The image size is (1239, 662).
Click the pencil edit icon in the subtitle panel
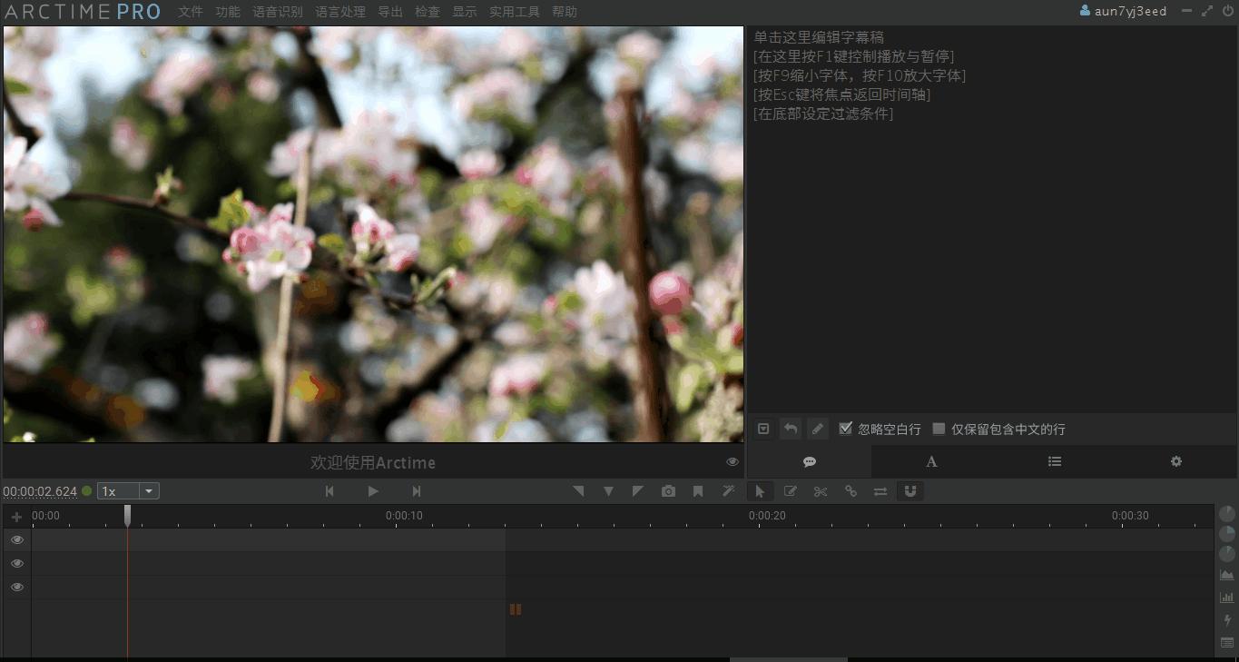pos(818,428)
